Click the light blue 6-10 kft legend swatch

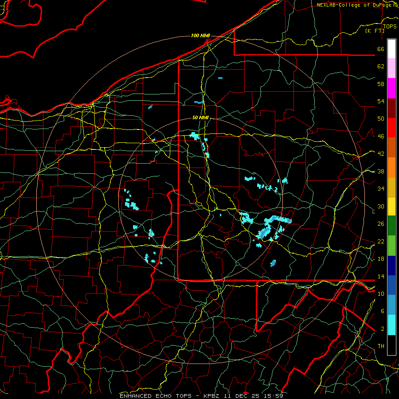point(391,305)
